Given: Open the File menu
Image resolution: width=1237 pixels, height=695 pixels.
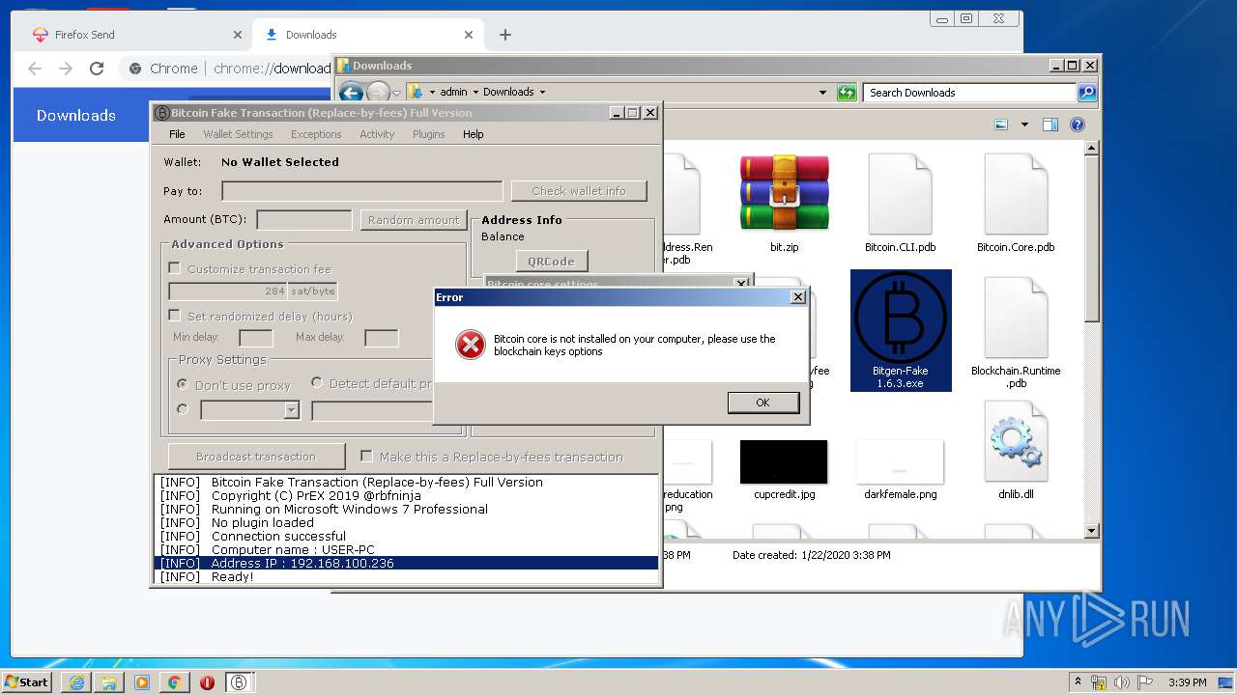Looking at the screenshot, I should pos(177,134).
